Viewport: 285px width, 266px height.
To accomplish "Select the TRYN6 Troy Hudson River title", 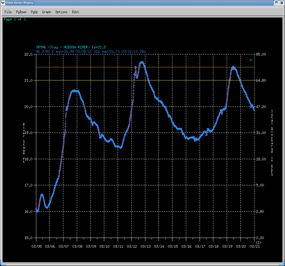I will point(71,47).
